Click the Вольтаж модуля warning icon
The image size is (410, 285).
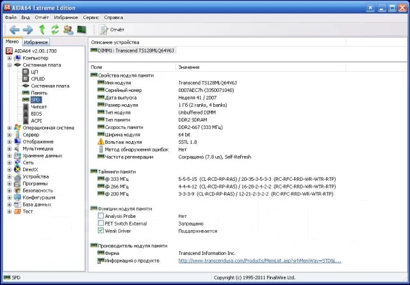coord(101,142)
